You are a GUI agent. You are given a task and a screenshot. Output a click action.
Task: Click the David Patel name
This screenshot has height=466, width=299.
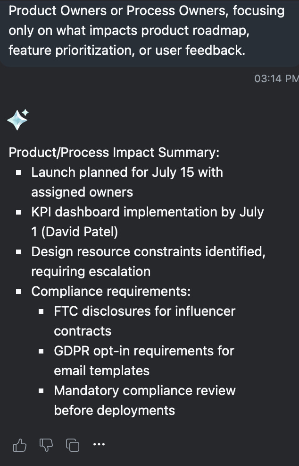coord(79,232)
